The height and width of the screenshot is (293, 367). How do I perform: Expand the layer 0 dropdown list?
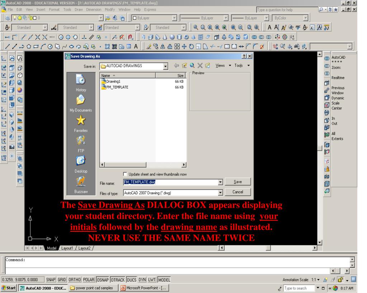click(x=101, y=18)
